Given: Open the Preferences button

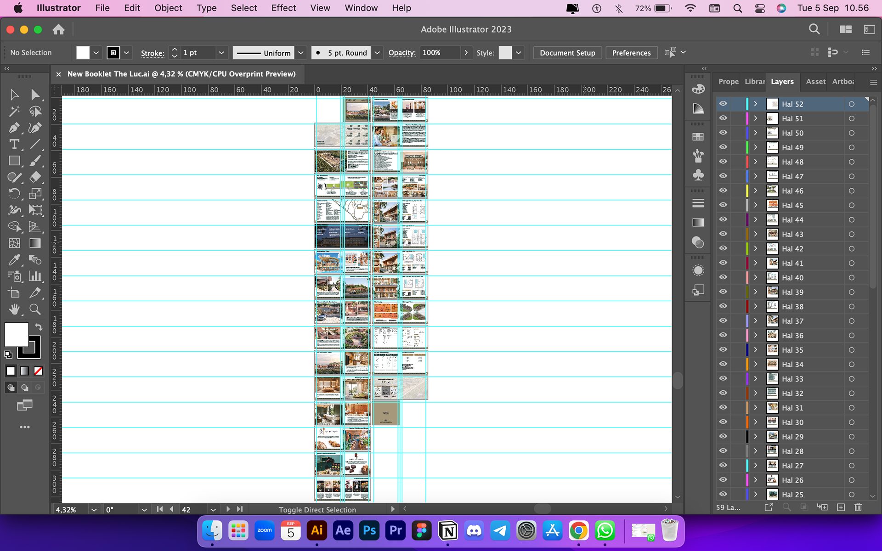Looking at the screenshot, I should coord(631,53).
